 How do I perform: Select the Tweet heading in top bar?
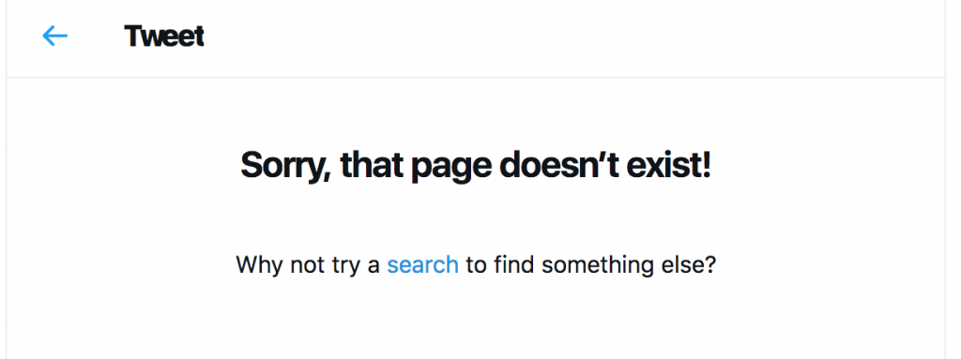pos(164,37)
